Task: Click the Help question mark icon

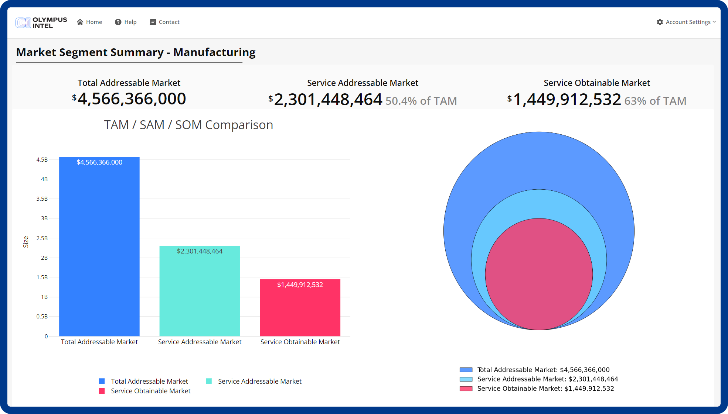Action: pyautogui.click(x=118, y=22)
